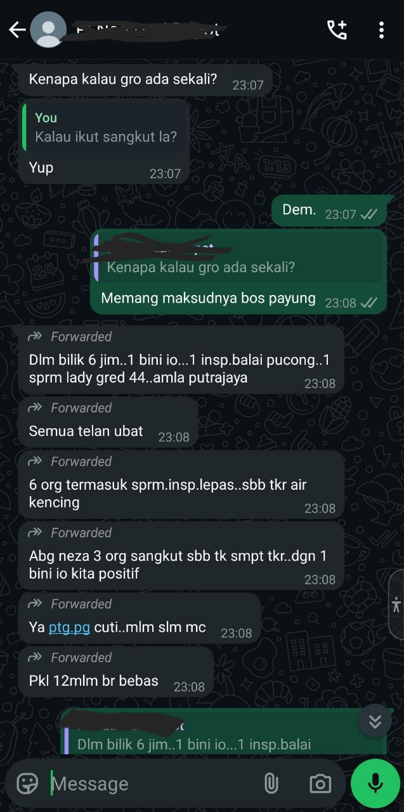Select the "Pkl 12mlm br bebas" message
This screenshot has height=812, width=404.
click(x=116, y=672)
